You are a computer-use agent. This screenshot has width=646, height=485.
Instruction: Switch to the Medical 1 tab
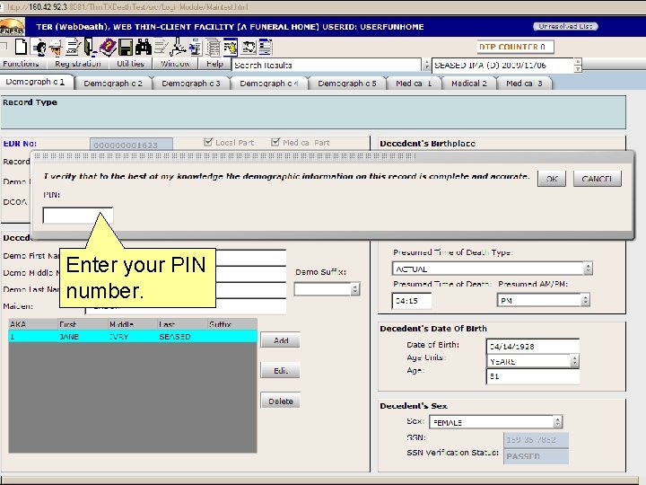(414, 84)
